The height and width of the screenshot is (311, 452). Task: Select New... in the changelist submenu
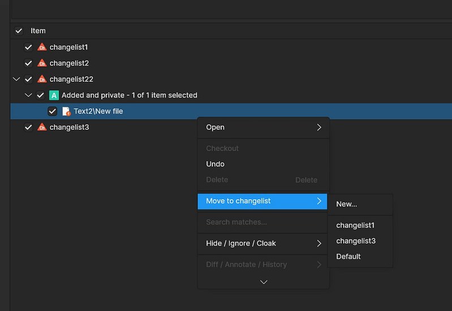pyautogui.click(x=346, y=204)
